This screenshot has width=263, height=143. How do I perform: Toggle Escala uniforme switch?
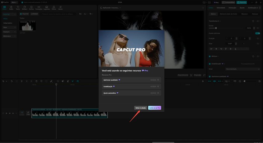pyautogui.click(x=257, y=33)
